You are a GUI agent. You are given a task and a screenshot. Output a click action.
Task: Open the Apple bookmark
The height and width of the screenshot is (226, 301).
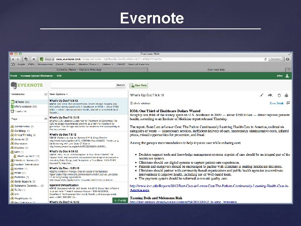[x=21, y=64]
